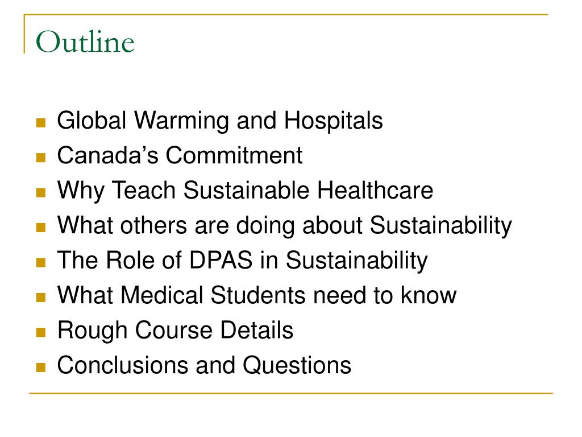Viewport: 582px width, 437px height.
Task: Click bullet square beside Global Warming
Action: pos(41,123)
